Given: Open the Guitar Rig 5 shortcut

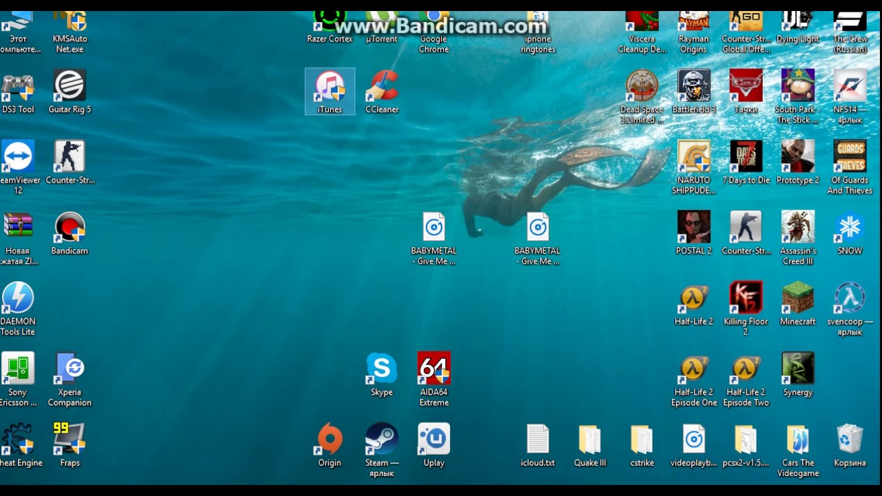Looking at the screenshot, I should [x=70, y=85].
